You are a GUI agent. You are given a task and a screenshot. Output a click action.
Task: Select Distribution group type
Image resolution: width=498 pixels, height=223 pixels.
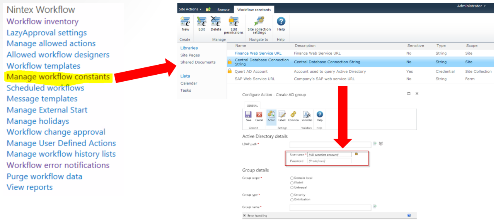[292, 200]
